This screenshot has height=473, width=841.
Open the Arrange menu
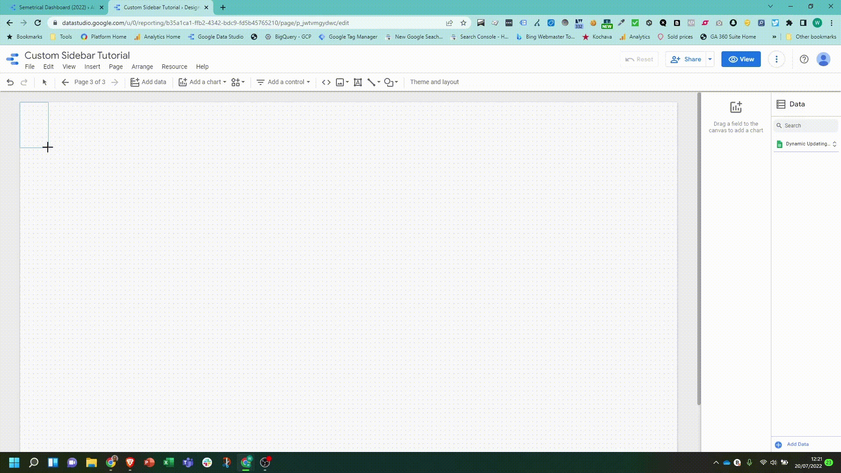(142, 67)
